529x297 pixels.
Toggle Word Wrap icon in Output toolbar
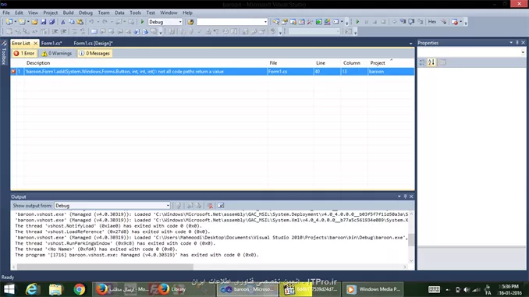point(221,206)
